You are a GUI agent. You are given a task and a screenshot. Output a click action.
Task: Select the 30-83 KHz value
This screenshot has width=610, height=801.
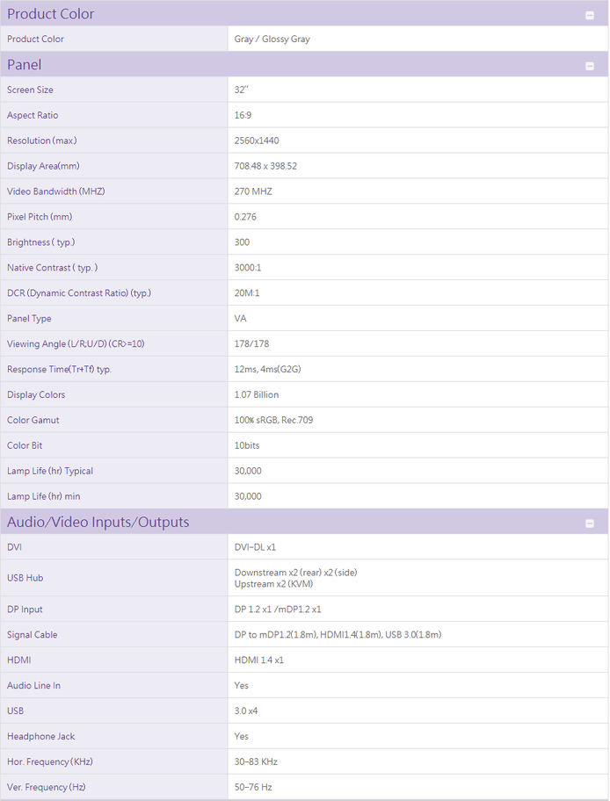[x=256, y=761]
